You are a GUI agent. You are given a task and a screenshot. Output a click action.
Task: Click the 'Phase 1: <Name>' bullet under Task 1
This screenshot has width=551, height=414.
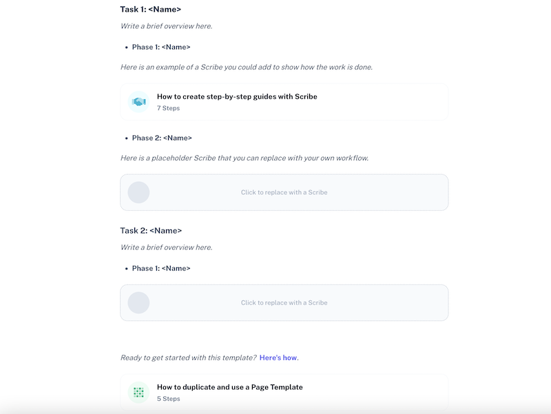160,47
